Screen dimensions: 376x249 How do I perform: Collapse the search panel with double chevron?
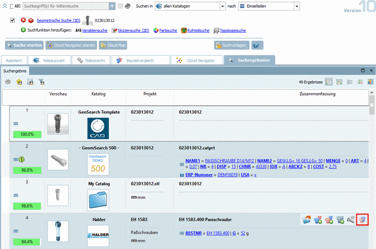click(x=5, y=6)
